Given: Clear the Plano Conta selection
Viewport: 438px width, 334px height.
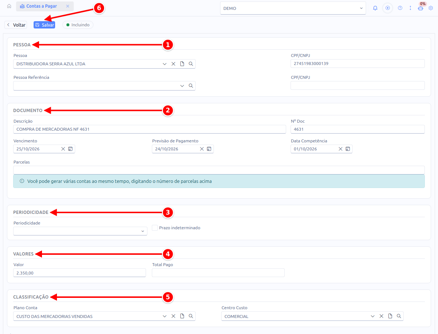Looking at the screenshot, I should pos(173,316).
